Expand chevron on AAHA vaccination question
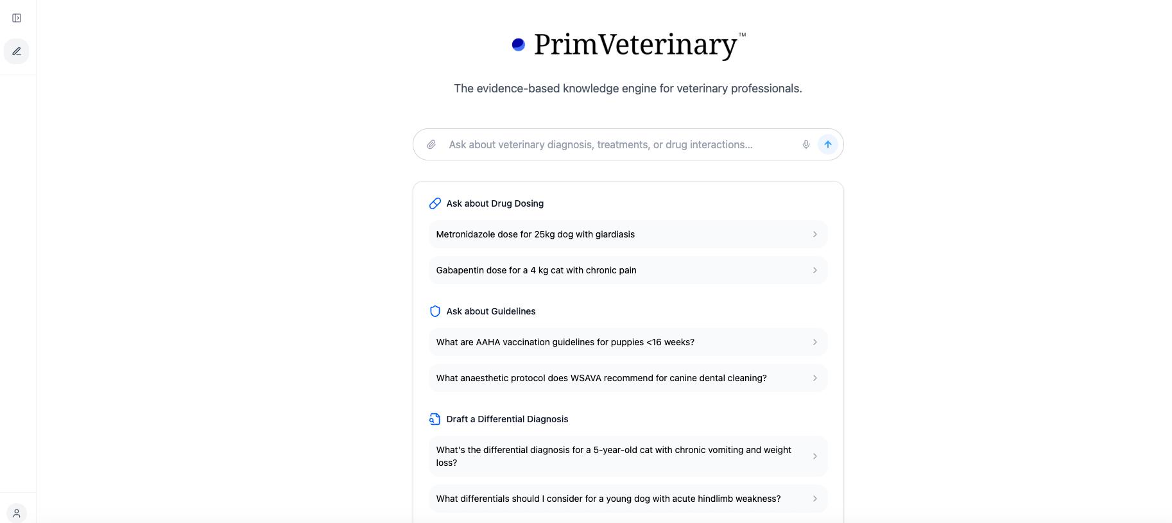Screen dimensions: 1172x523 click(815, 342)
